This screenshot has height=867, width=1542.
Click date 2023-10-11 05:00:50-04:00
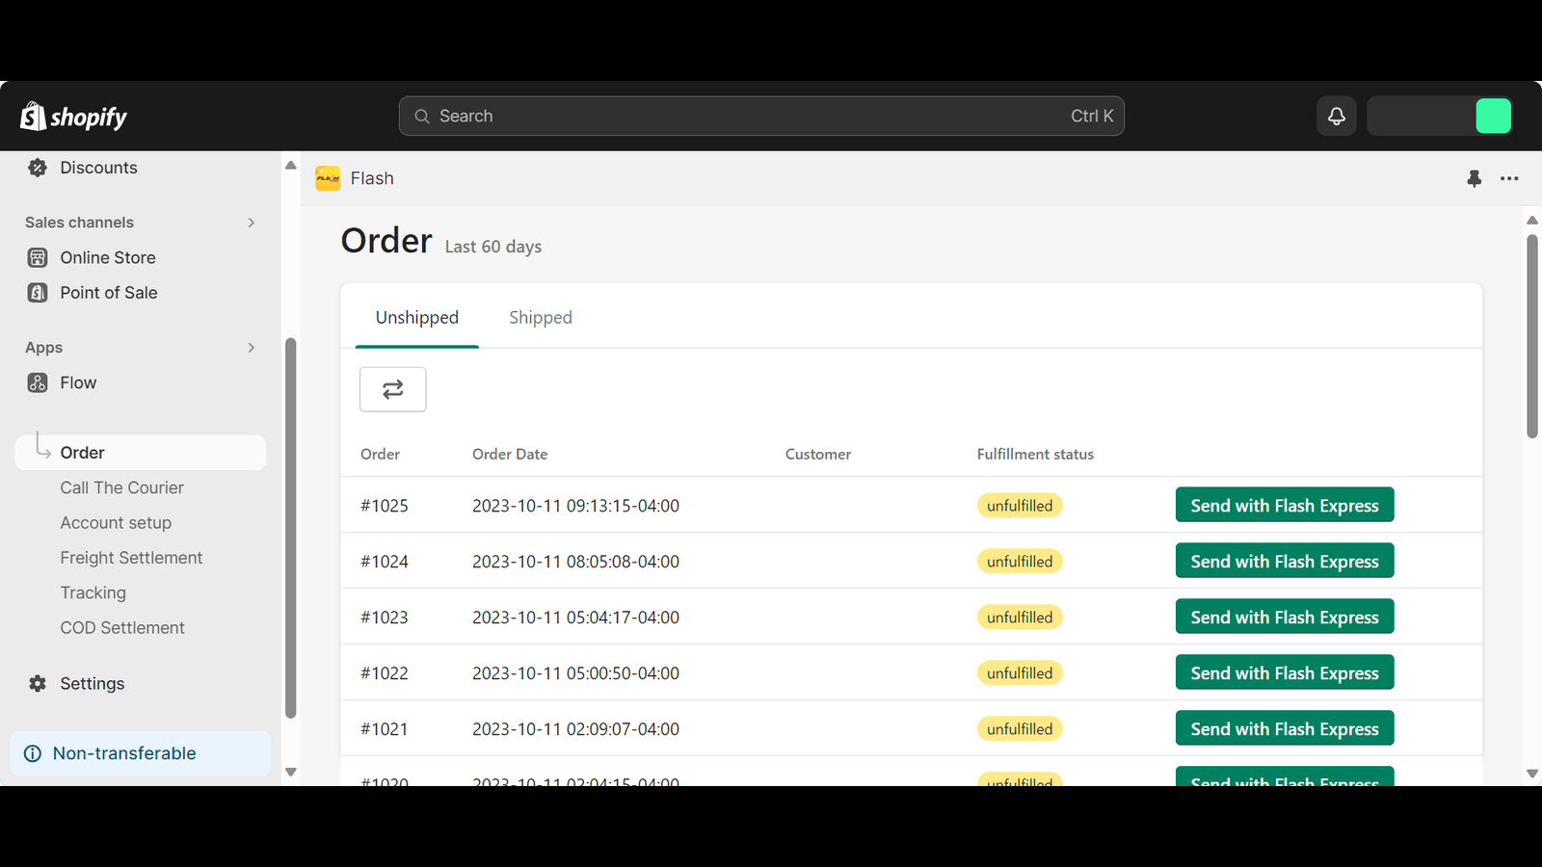click(x=575, y=673)
